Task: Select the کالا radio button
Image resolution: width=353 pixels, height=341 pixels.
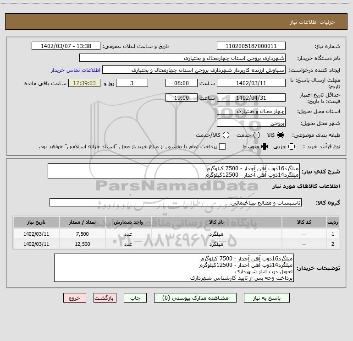Action: tap(281, 135)
